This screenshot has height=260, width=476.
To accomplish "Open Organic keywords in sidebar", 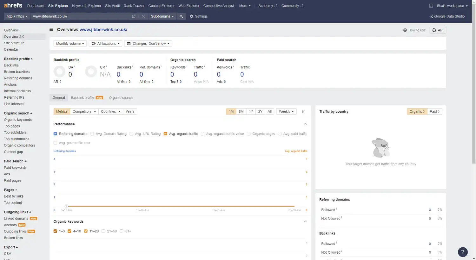I will 18,120.
